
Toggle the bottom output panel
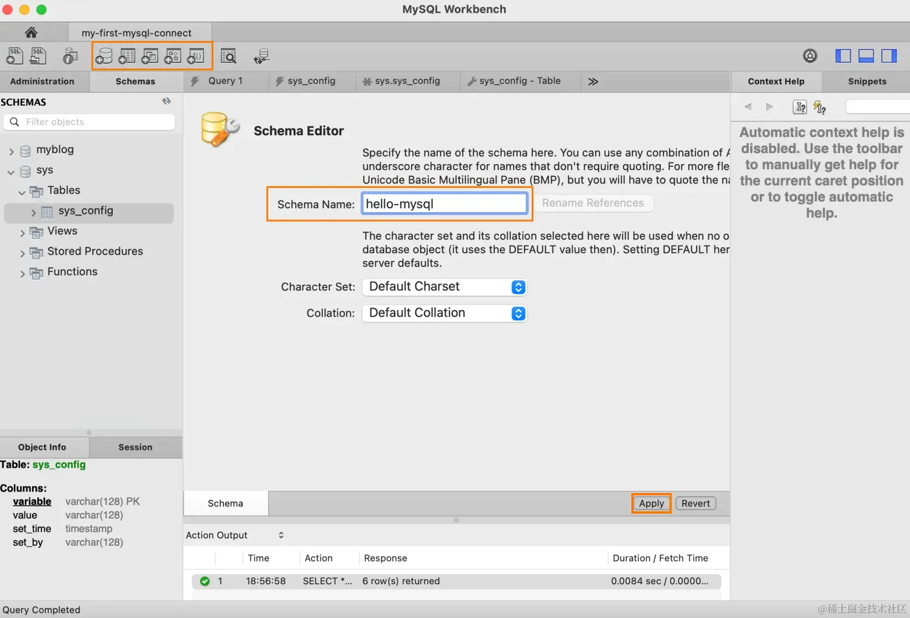point(866,56)
